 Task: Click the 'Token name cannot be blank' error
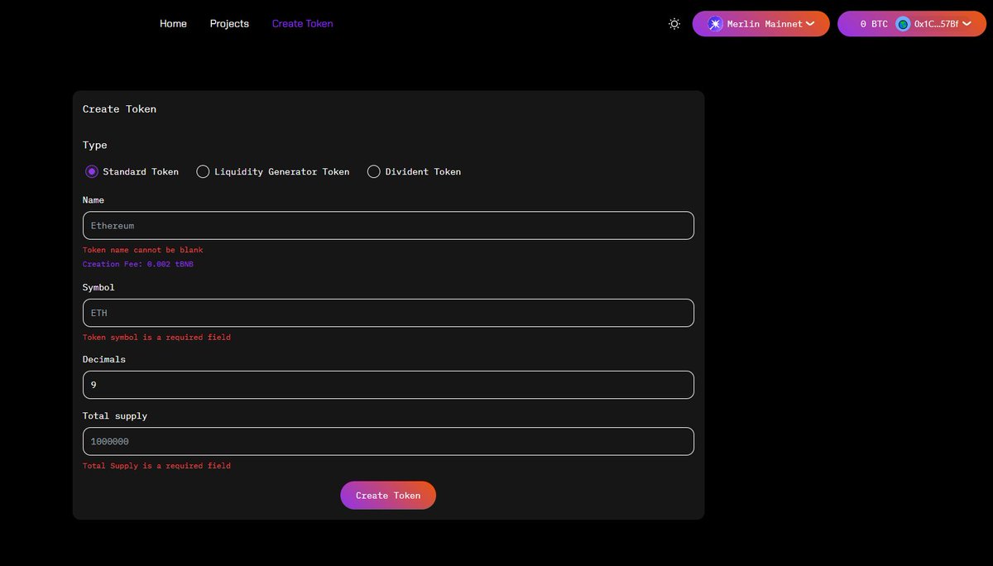142,250
